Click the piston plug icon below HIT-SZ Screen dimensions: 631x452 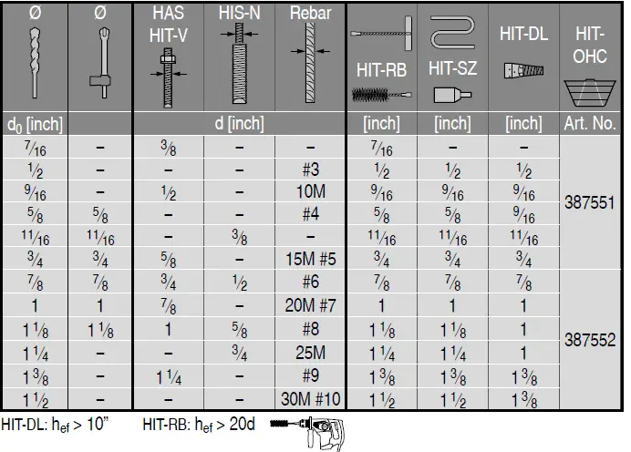coord(452,95)
